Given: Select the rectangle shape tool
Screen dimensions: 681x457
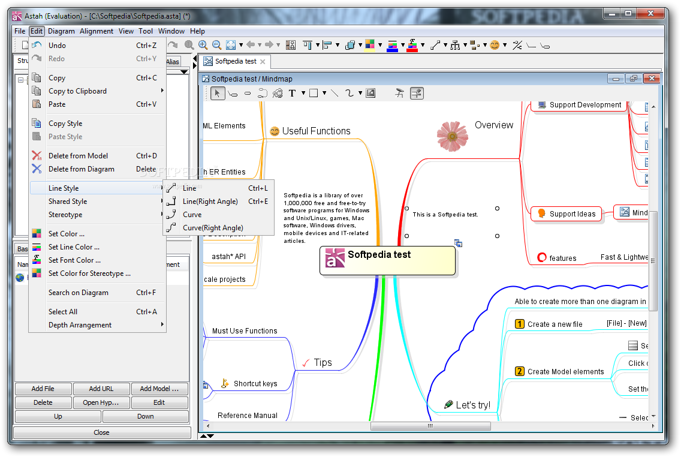Looking at the screenshot, I should [314, 94].
